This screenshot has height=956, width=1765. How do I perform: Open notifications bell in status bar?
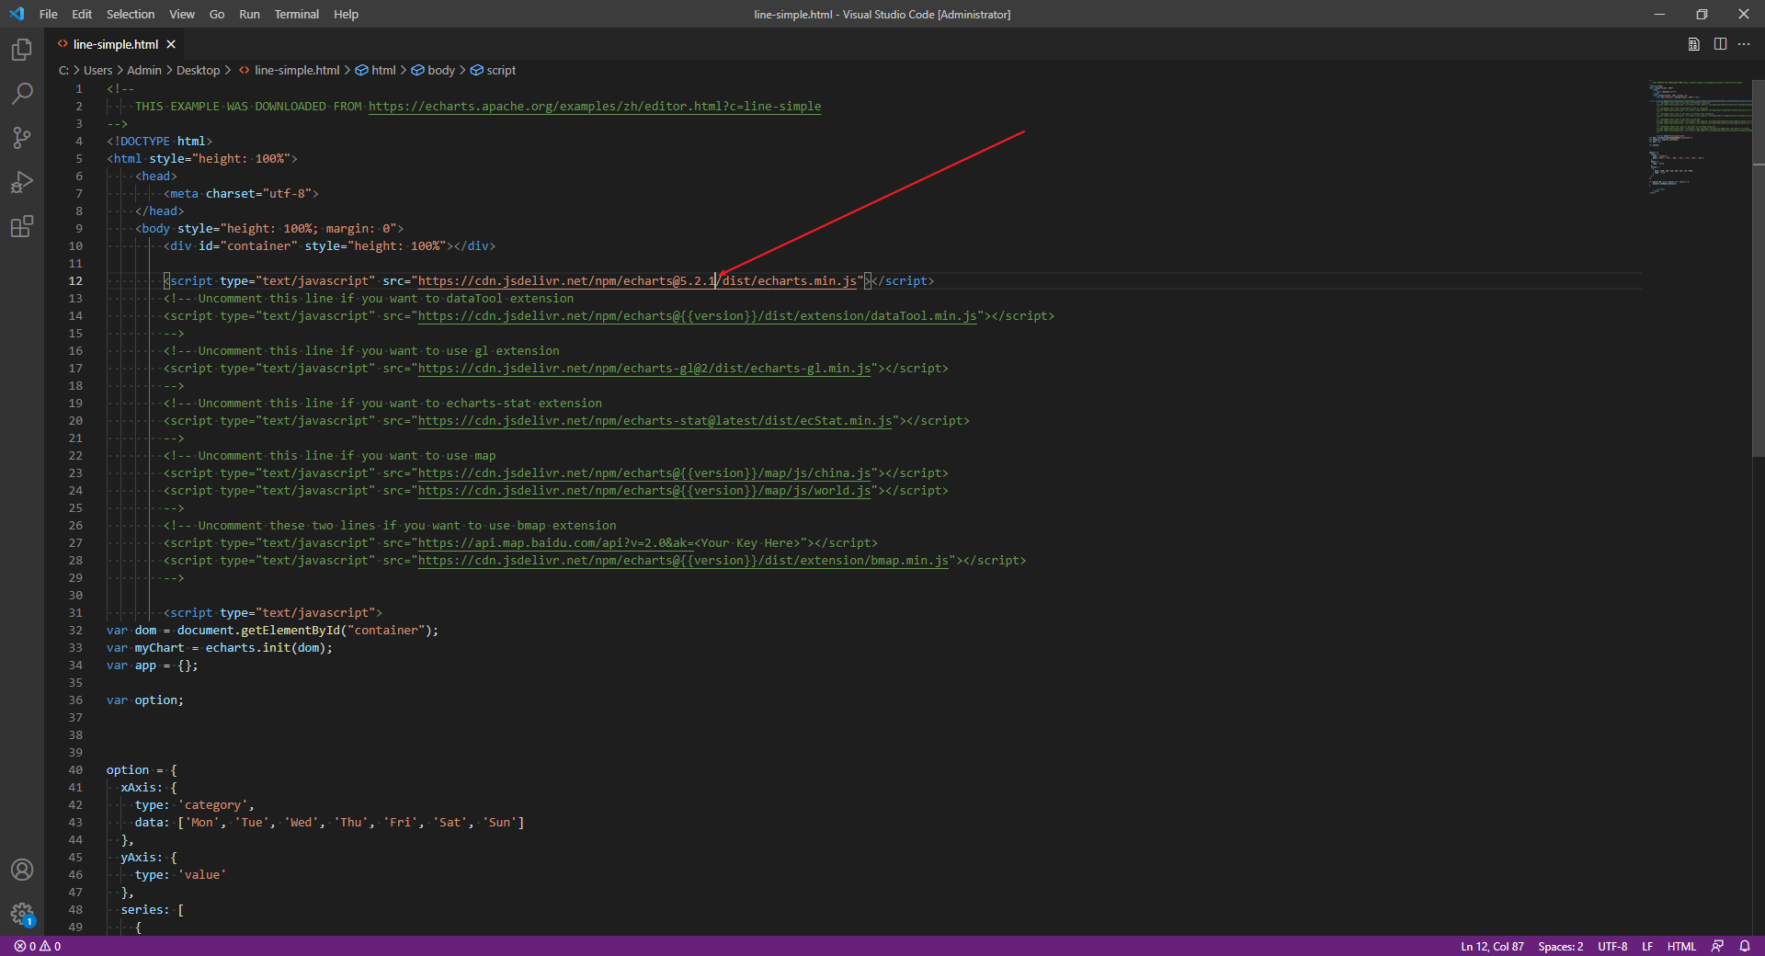coord(1745,946)
